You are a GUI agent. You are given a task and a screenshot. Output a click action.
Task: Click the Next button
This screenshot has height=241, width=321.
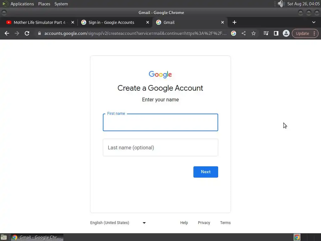206,172
